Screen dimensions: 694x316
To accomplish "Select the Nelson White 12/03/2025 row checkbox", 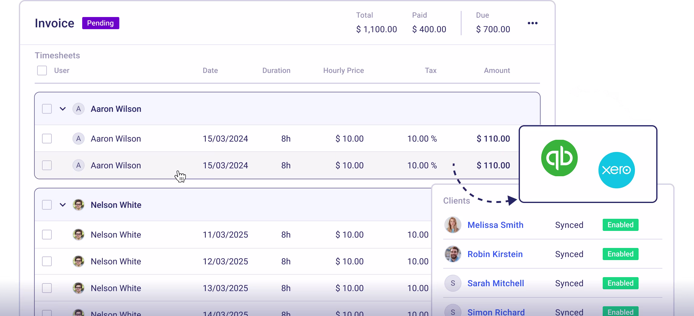I will [47, 261].
